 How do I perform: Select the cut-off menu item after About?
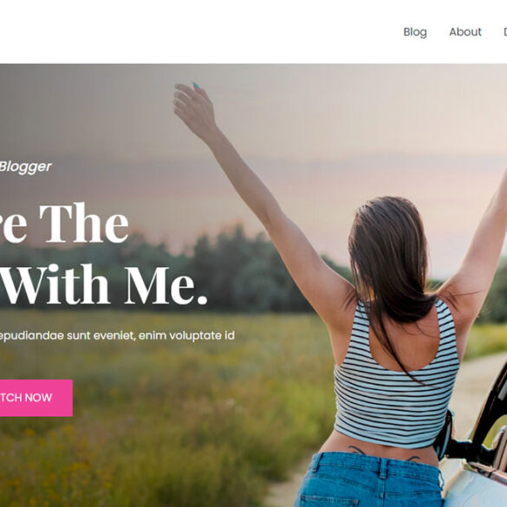(x=504, y=32)
